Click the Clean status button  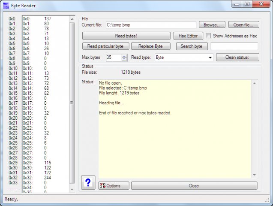(237, 57)
